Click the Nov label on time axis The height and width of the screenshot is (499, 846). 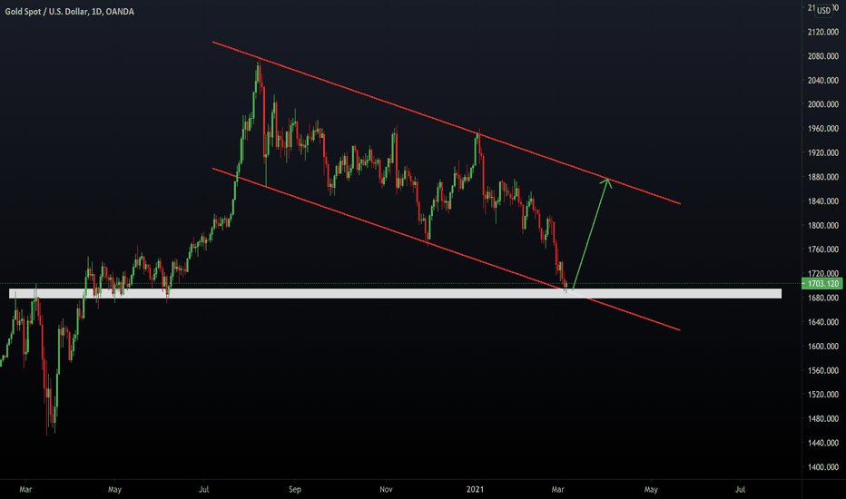386,490
